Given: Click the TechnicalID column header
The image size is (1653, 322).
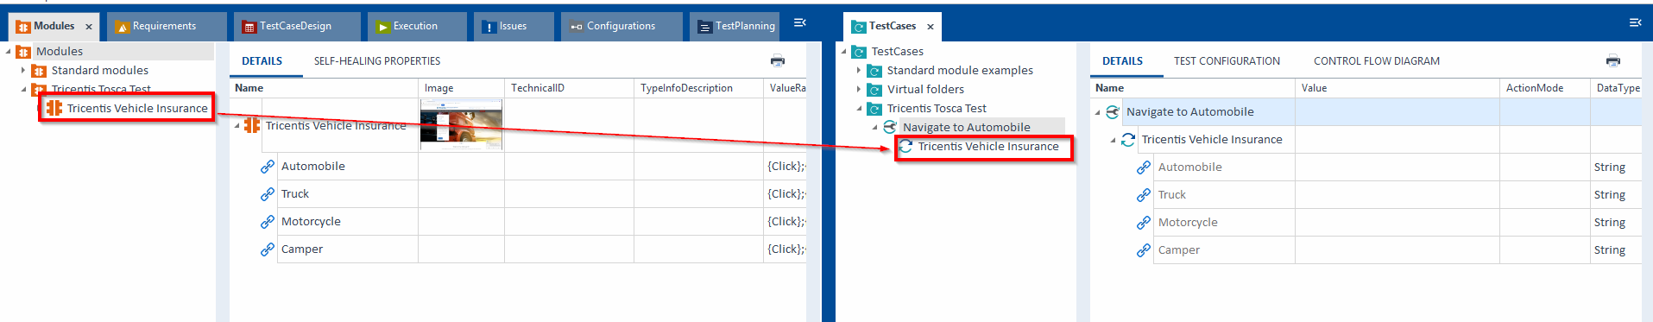Looking at the screenshot, I should 570,88.
